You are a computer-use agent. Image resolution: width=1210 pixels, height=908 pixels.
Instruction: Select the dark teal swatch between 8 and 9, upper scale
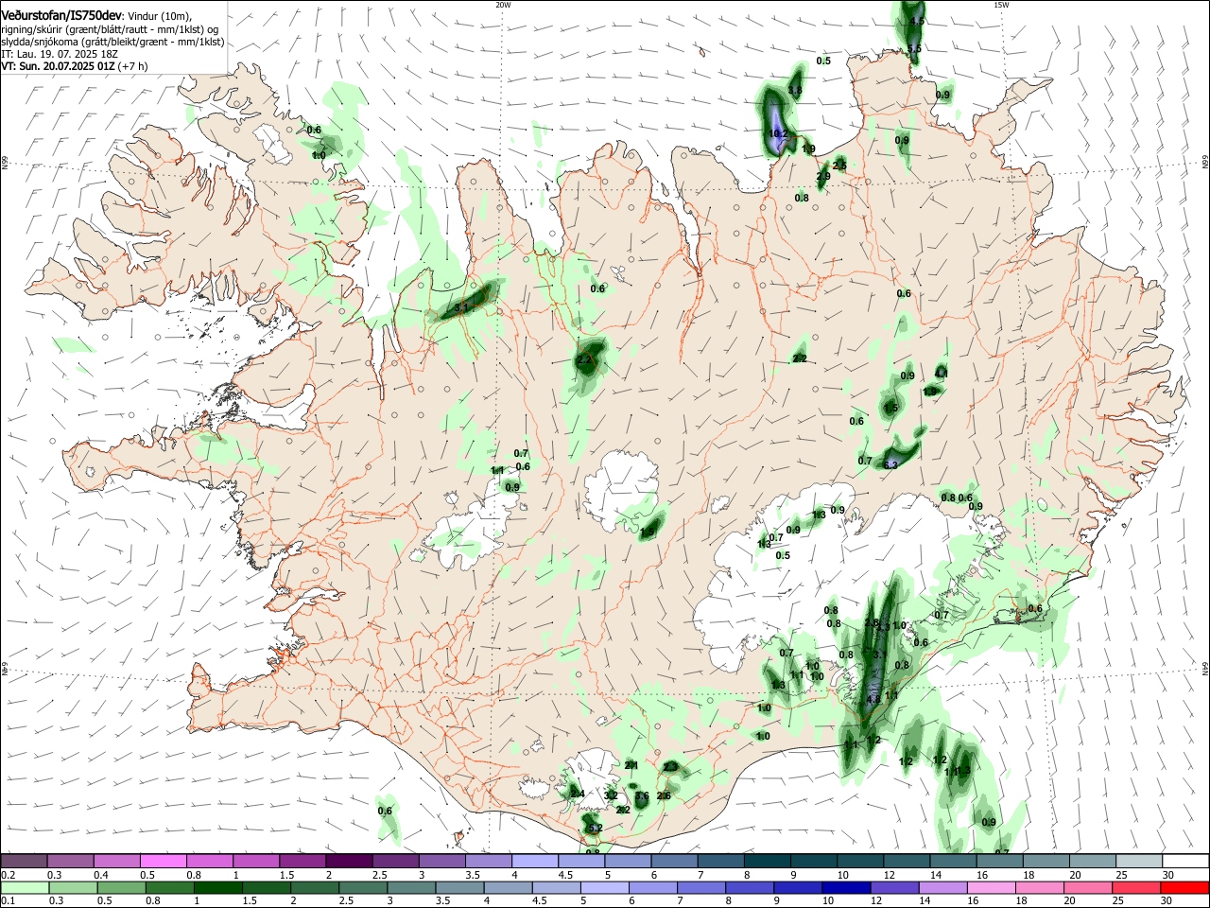pos(768,861)
